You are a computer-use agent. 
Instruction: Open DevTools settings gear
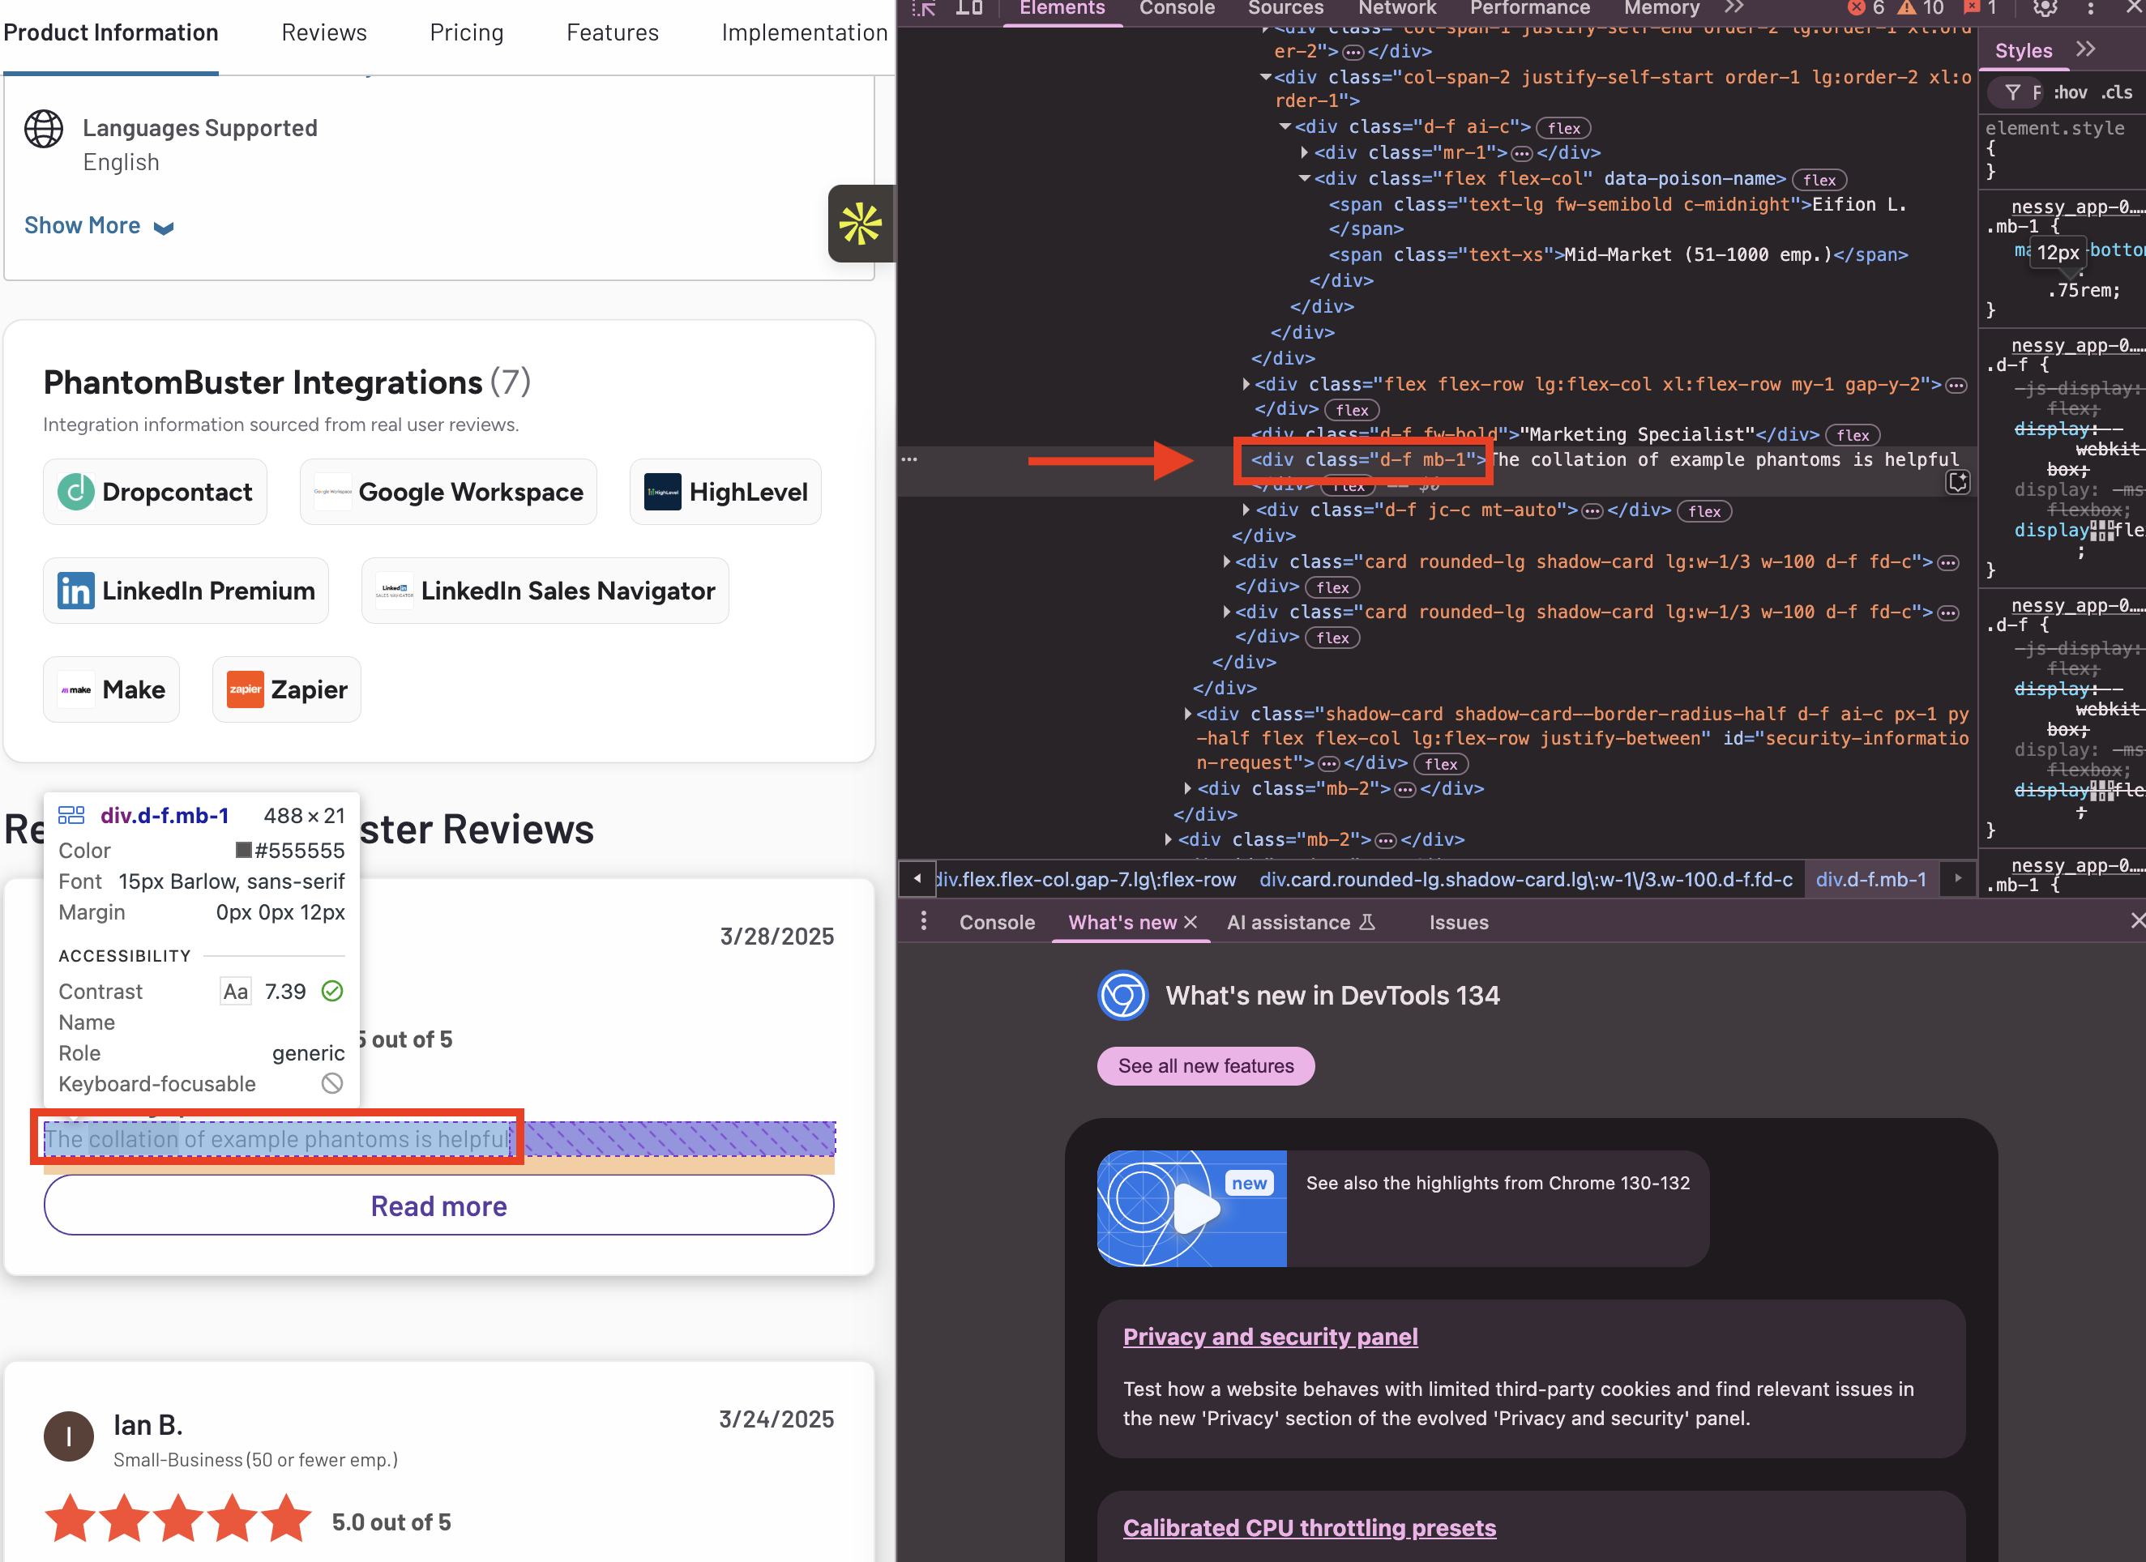pyautogui.click(x=2044, y=9)
